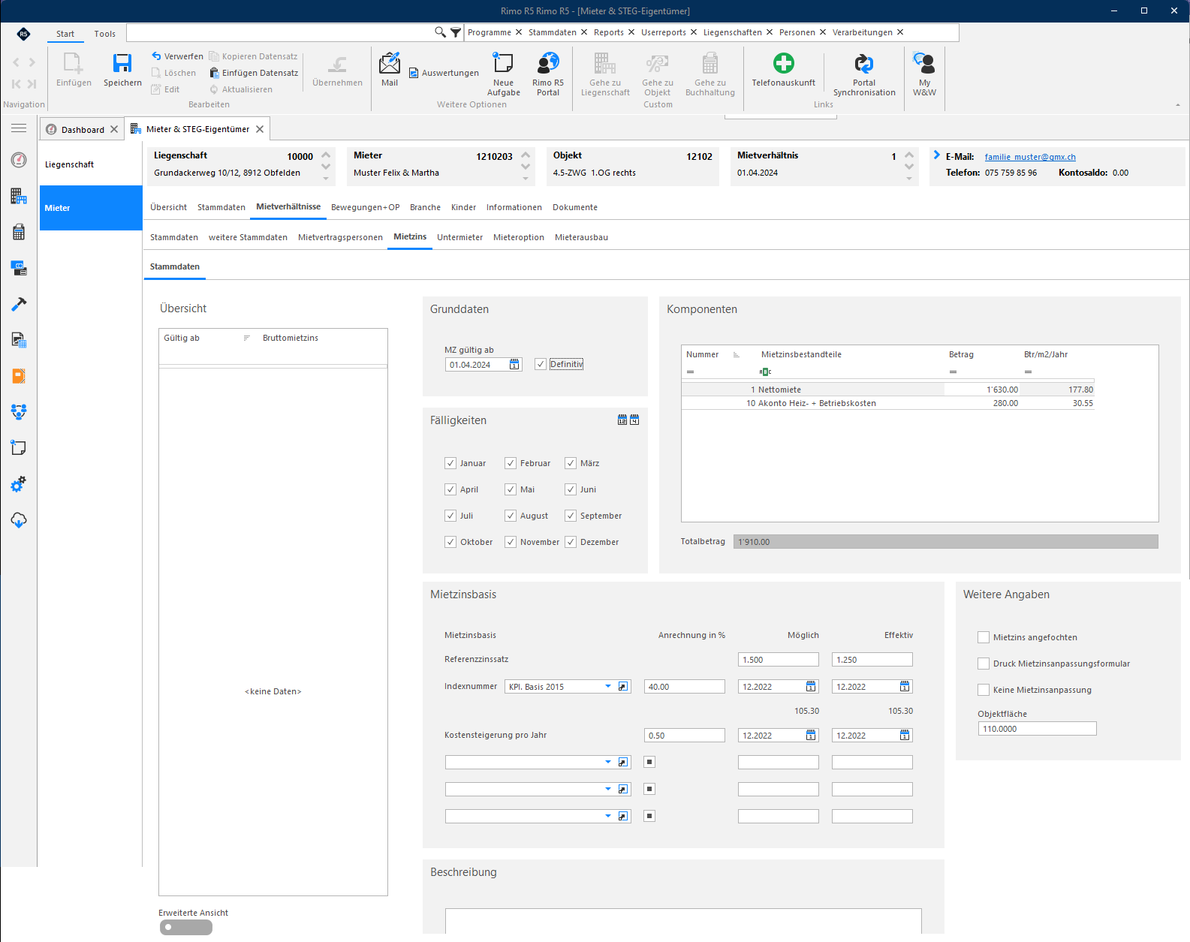
Task: Enable Mietzins angefochten
Action: [984, 637]
